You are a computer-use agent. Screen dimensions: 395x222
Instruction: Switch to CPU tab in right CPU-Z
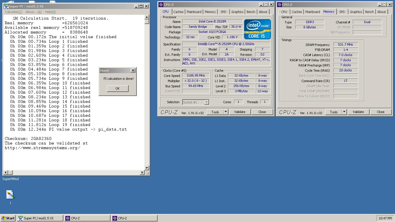[x=284, y=12]
